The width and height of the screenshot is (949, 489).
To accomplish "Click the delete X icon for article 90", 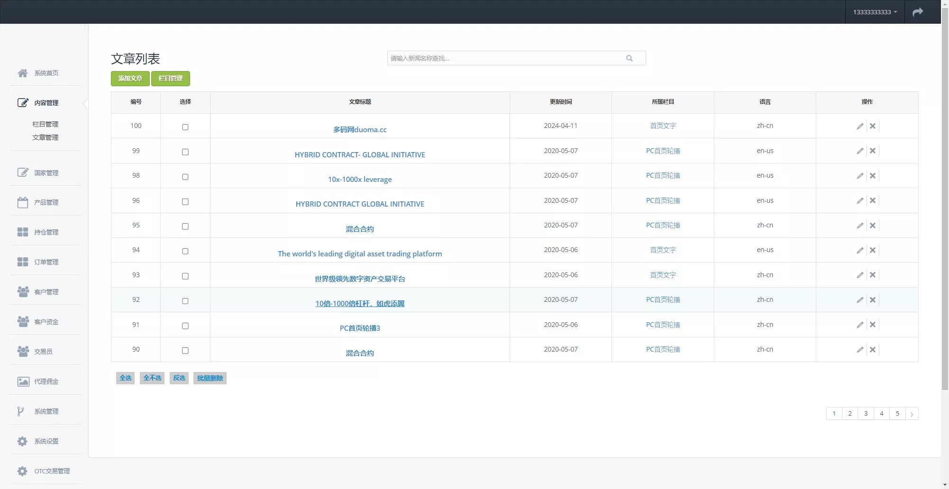I will 872,350.
